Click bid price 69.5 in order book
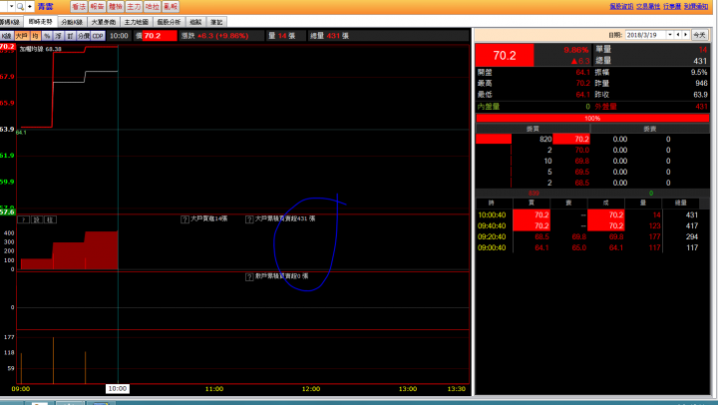Screen dimensions: 718x405 (x=581, y=172)
